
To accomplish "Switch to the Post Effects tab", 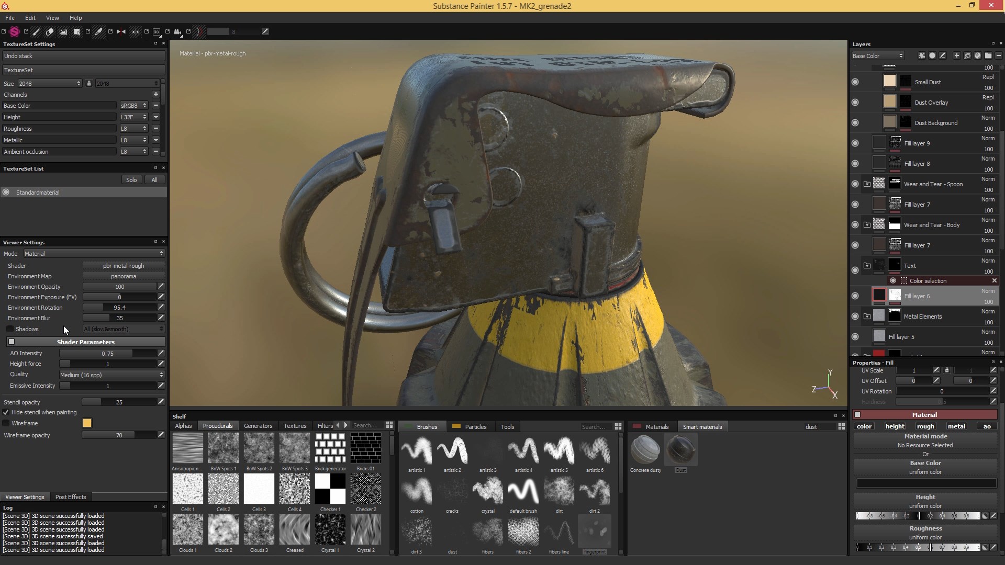I will pyautogui.click(x=71, y=497).
